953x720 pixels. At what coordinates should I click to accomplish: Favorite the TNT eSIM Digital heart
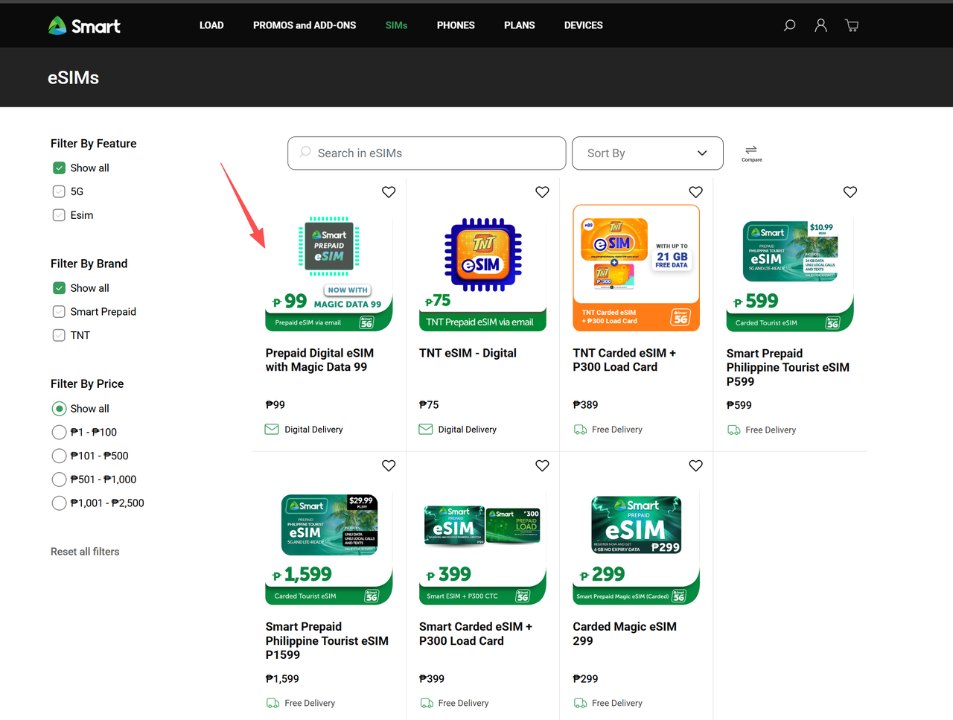tap(542, 192)
